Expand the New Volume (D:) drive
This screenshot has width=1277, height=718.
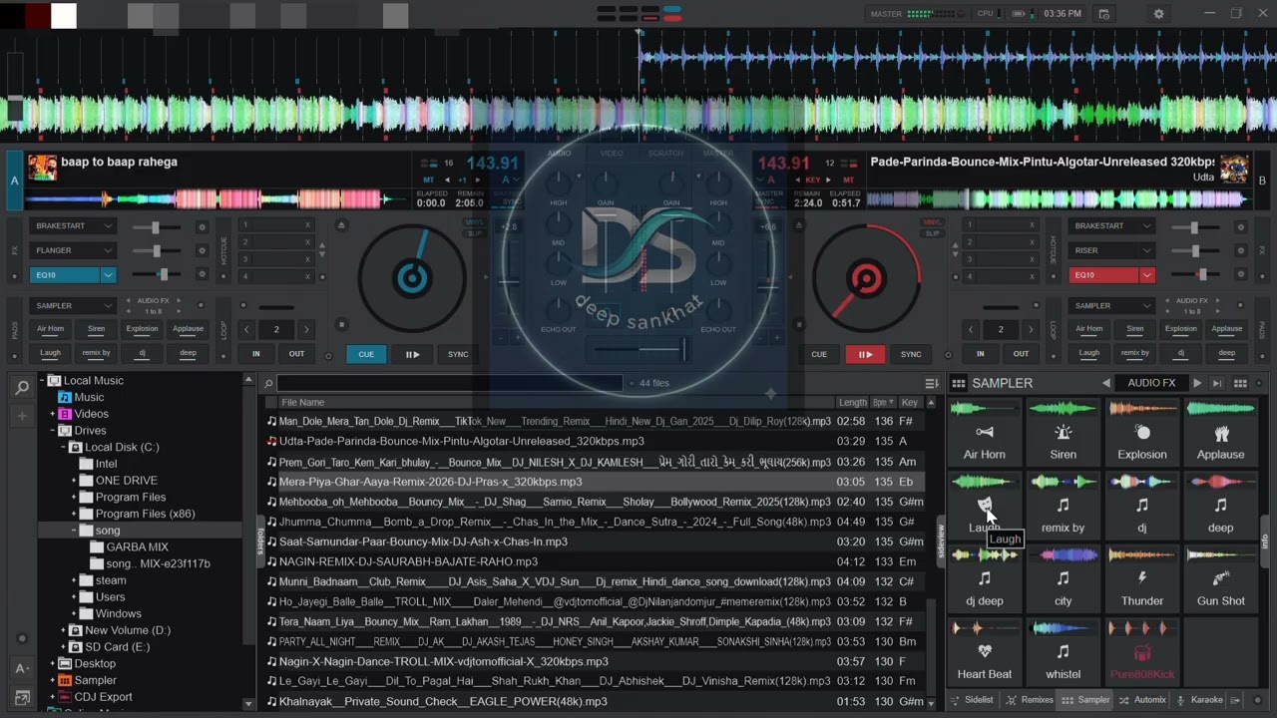click(x=63, y=630)
